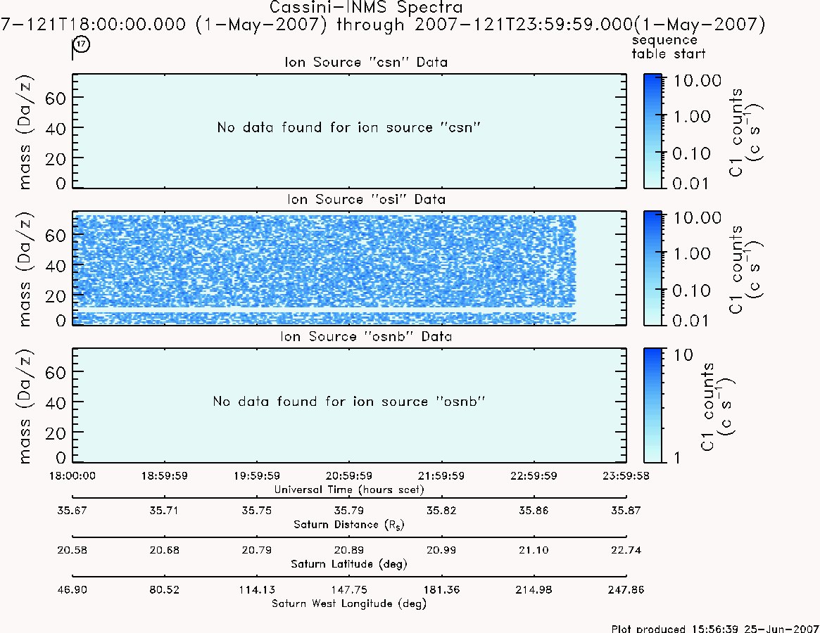Image resolution: width=820 pixels, height=633 pixels.
Task: Click the 'Ion Source "osnb" Data' heading
Action: click(x=366, y=336)
